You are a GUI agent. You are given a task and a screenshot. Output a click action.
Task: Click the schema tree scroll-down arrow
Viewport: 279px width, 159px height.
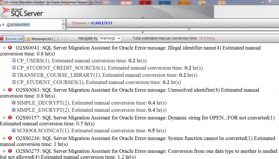click(x=63, y=28)
